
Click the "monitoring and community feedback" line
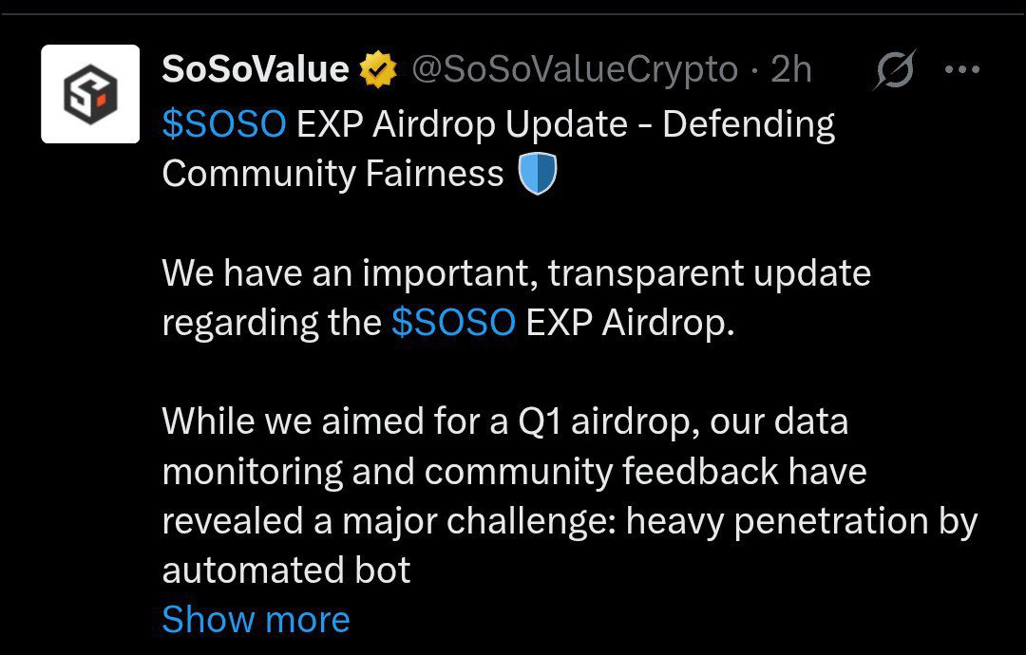[x=514, y=471]
